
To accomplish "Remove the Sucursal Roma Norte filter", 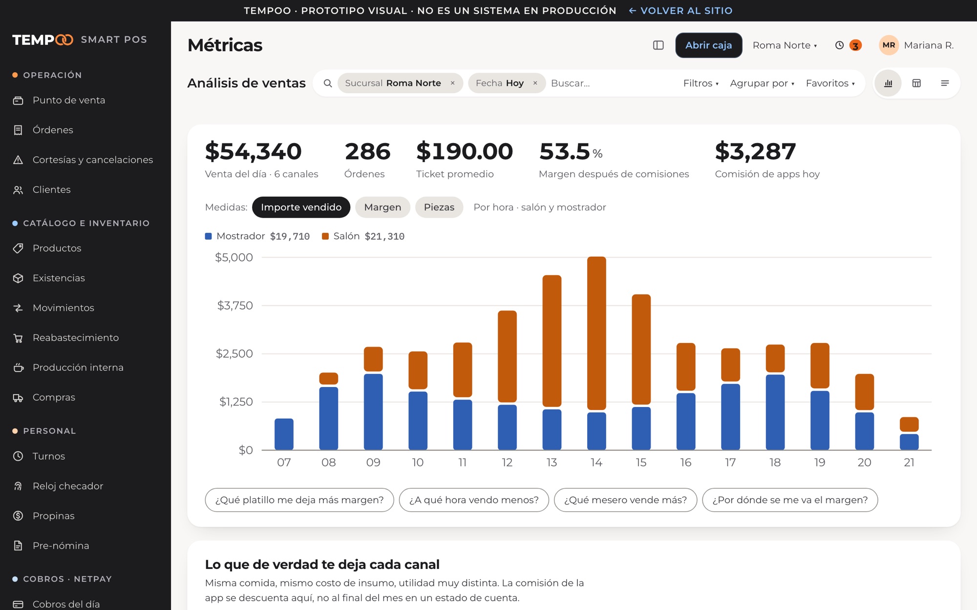I will click(x=452, y=83).
